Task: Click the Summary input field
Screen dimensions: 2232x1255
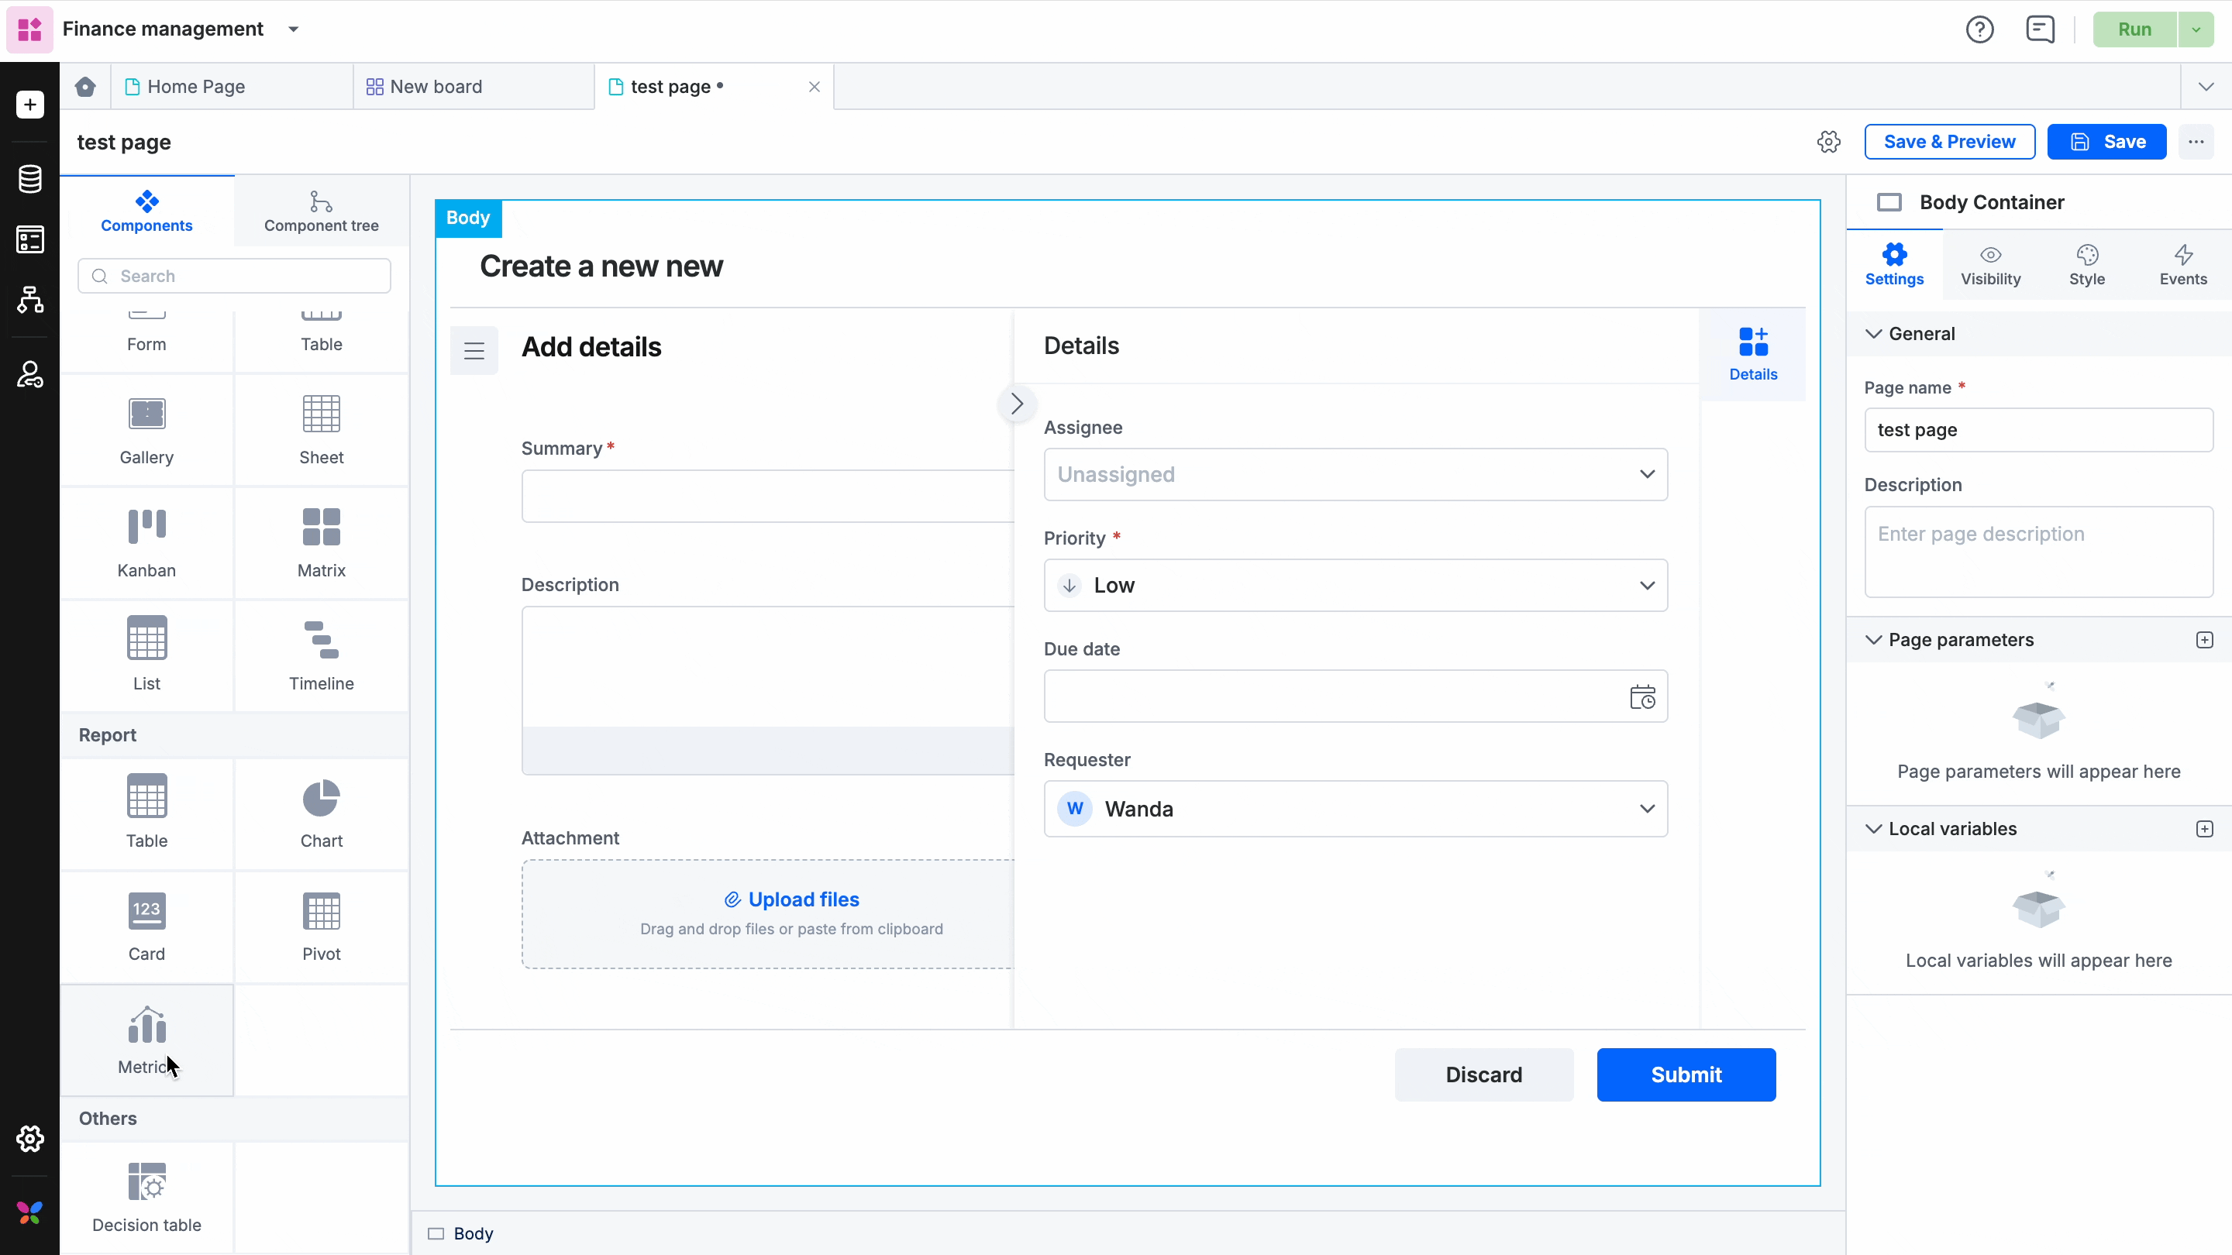Action: 768,497
